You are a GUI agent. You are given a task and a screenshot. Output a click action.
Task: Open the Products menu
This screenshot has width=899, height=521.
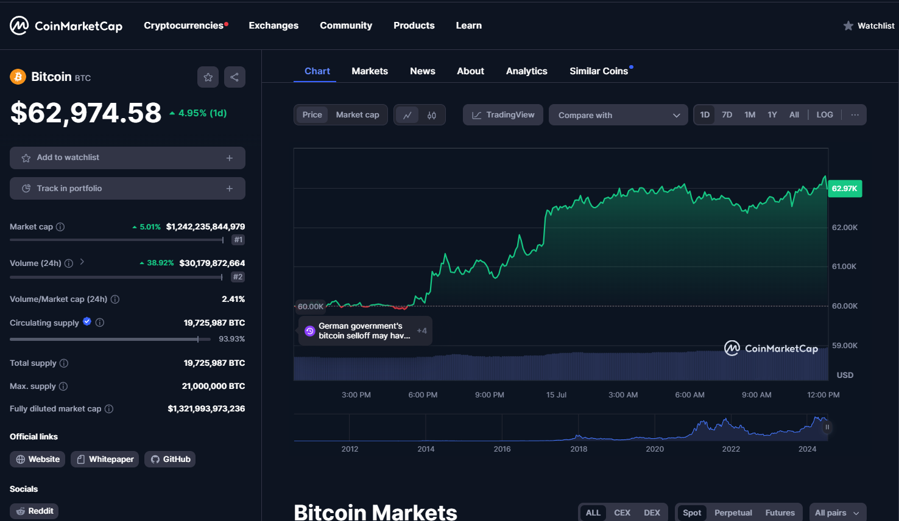[x=414, y=26]
